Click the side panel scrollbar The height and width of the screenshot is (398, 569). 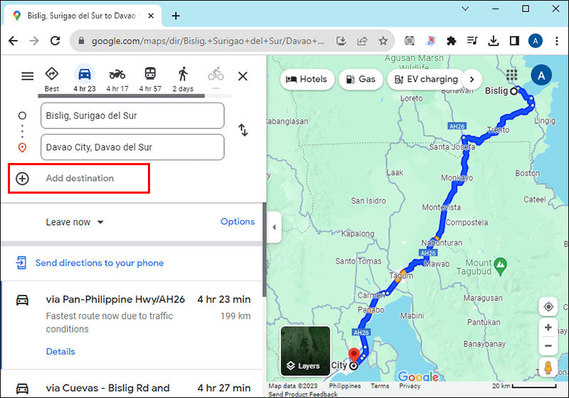(x=265, y=250)
